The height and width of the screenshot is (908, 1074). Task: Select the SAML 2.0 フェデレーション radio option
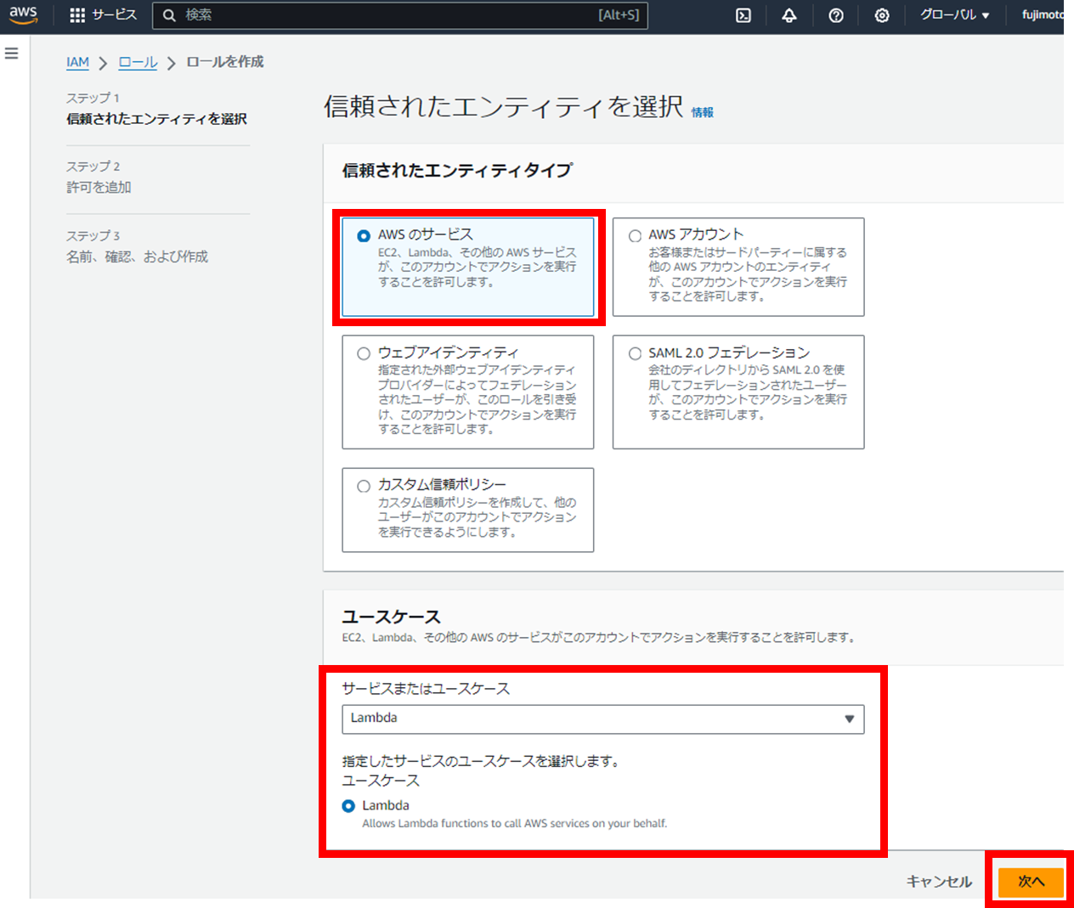[635, 353]
